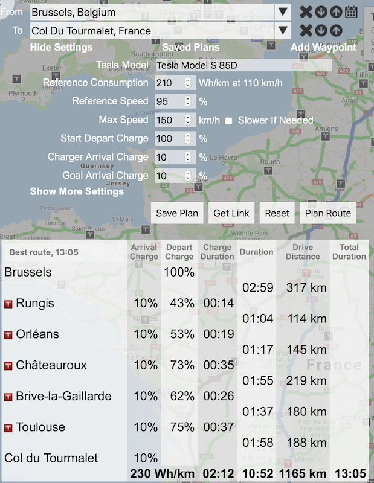Clear the To destination with X icon

click(x=306, y=31)
